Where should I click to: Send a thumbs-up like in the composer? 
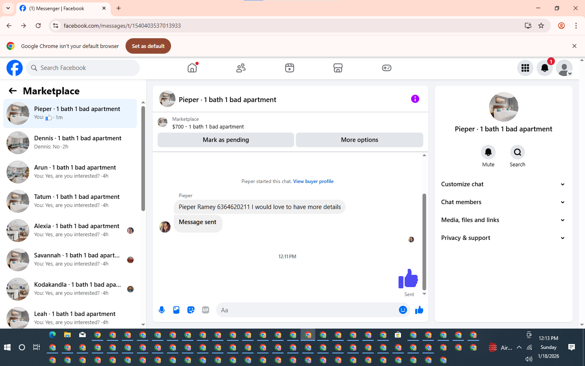coord(419,310)
